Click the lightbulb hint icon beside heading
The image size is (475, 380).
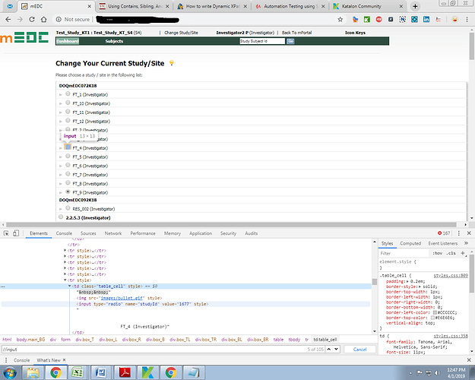pyautogui.click(x=172, y=63)
